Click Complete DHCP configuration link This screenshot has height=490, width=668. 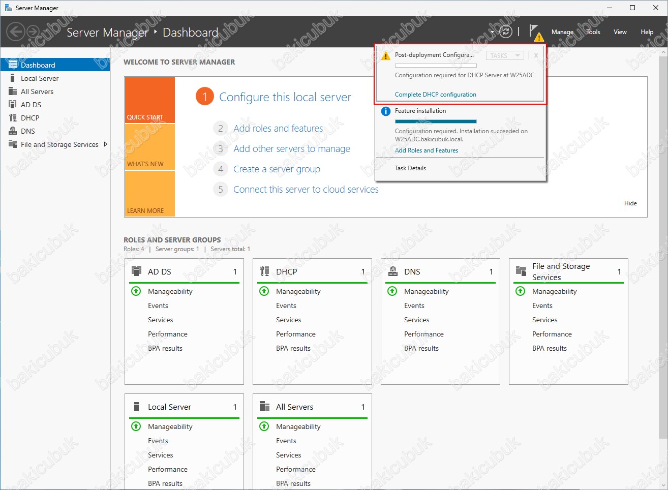click(x=436, y=95)
